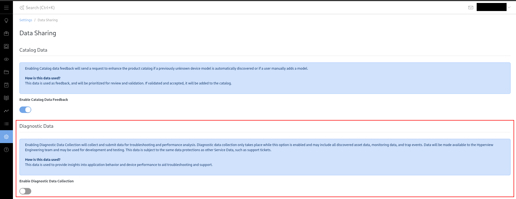
Task: Open the eye monitoring icon in sidebar
Action: coord(6,59)
